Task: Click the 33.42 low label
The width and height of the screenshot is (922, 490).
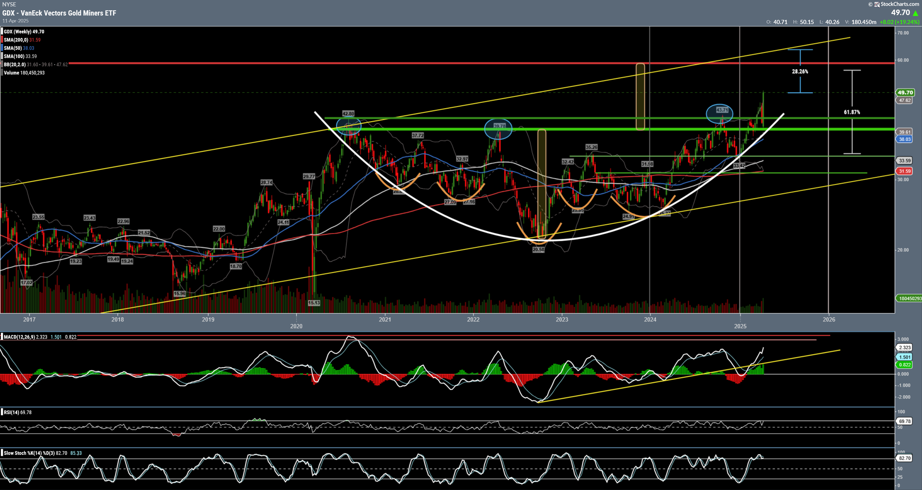Action: [x=740, y=166]
